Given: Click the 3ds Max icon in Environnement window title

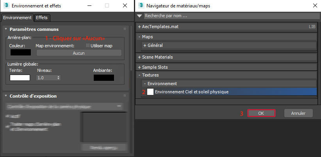Looking at the screenshot, I should pos(5,6).
